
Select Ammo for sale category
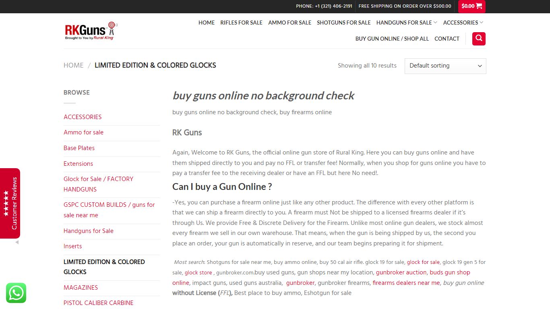[x=83, y=132]
